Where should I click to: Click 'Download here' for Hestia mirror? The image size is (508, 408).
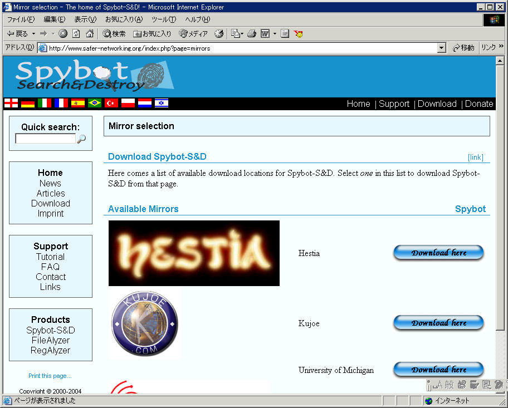pos(439,253)
